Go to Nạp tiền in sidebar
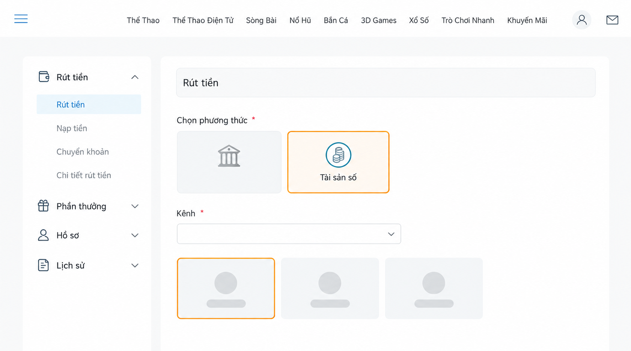This screenshot has width=631, height=351. pos(72,128)
